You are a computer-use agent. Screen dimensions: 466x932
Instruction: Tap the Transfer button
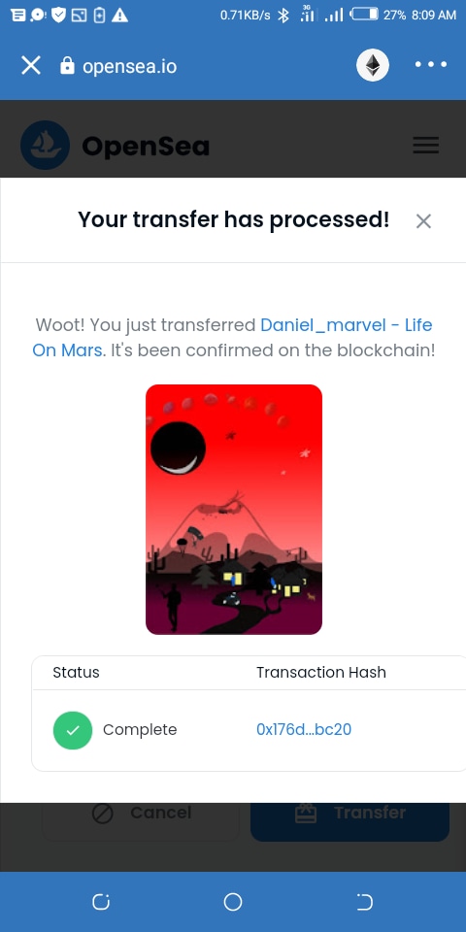(x=349, y=814)
